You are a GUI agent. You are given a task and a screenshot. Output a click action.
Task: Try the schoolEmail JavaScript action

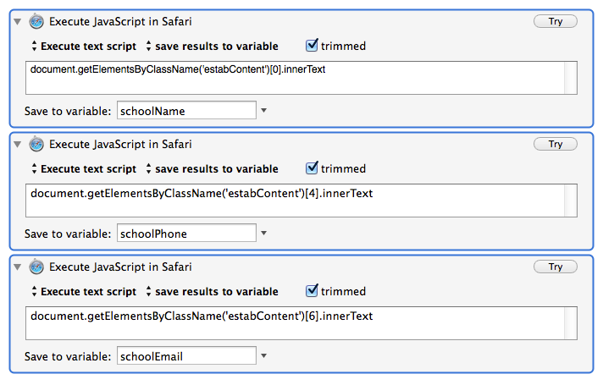click(x=556, y=267)
